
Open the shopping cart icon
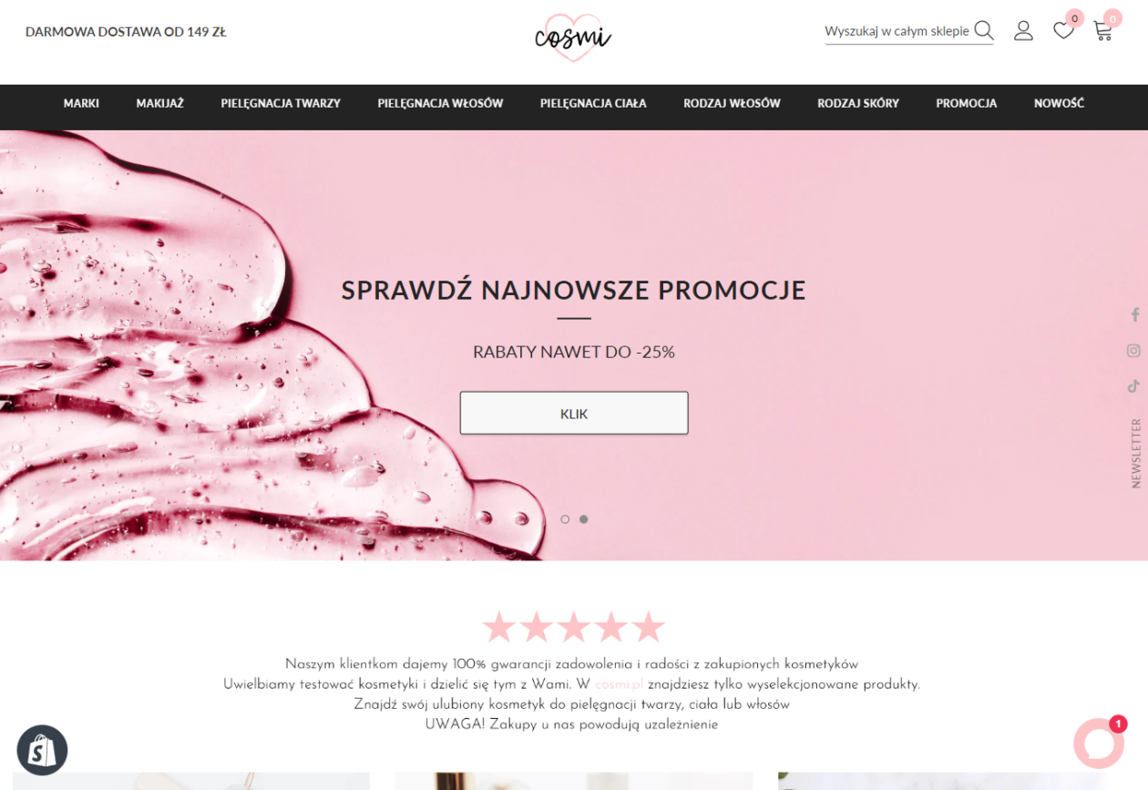click(x=1103, y=31)
